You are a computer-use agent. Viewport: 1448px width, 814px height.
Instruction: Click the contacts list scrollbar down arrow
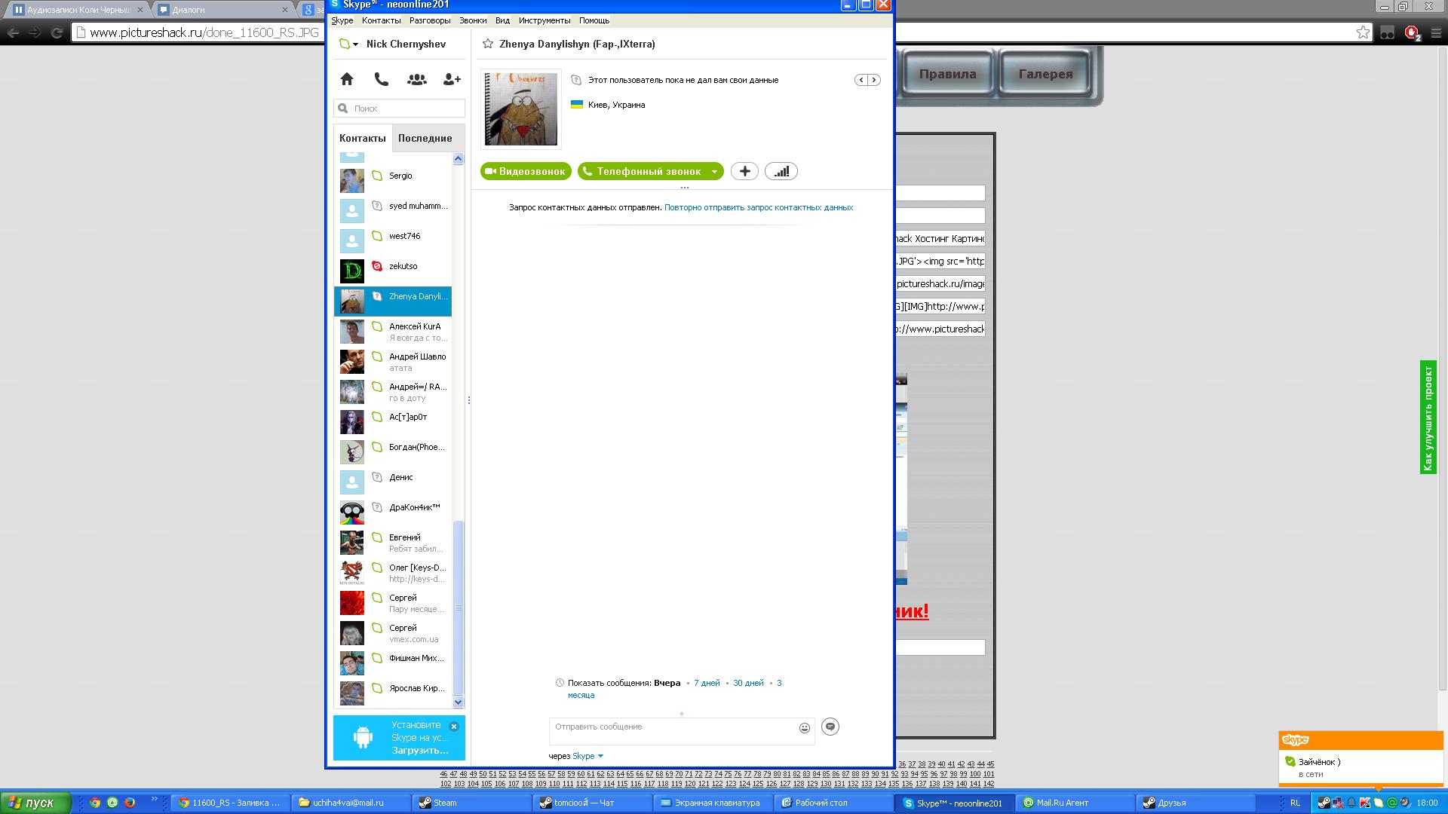(458, 702)
